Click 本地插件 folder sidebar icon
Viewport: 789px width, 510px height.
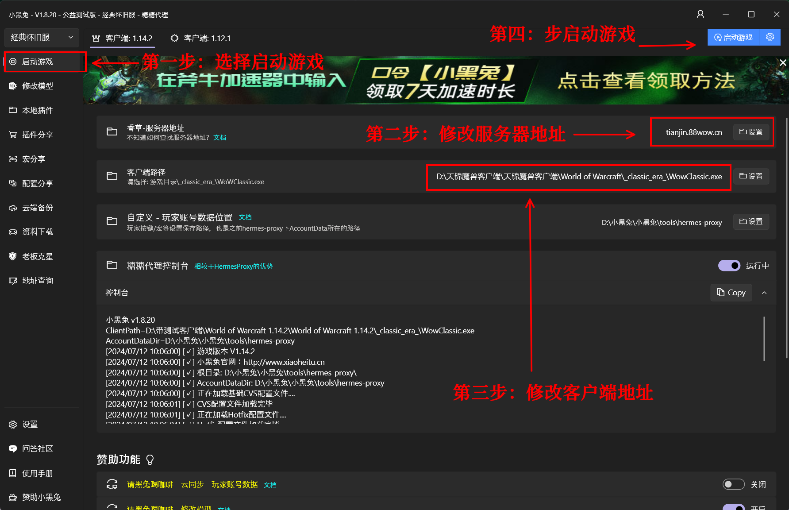[x=13, y=110]
